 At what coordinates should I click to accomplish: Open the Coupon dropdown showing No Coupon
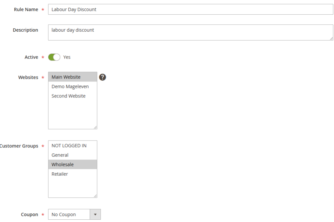point(69,215)
